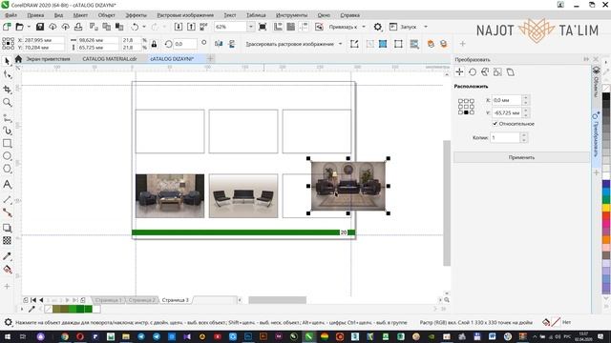Select the Color Eyedropper tool

pyautogui.click(x=7, y=256)
